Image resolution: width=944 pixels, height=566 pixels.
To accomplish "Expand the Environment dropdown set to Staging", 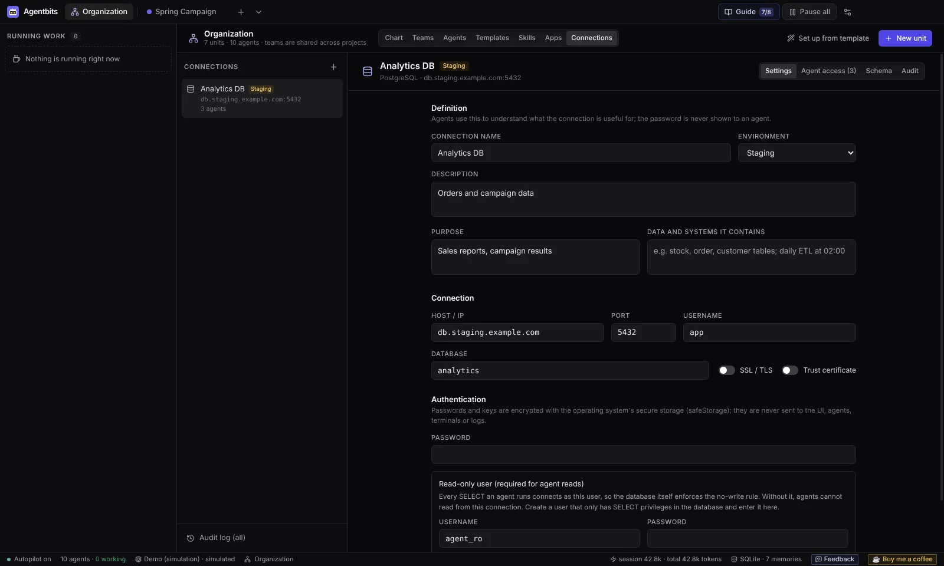I will click(x=796, y=153).
